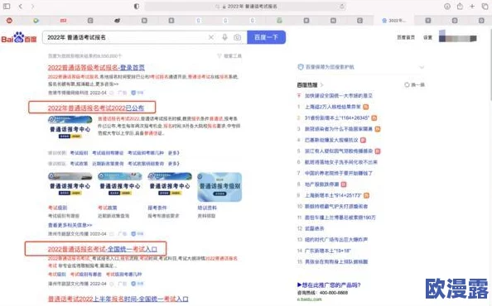This screenshot has width=492, height=306.
Task: Click the blurred user account avatar
Action: click(457, 36)
